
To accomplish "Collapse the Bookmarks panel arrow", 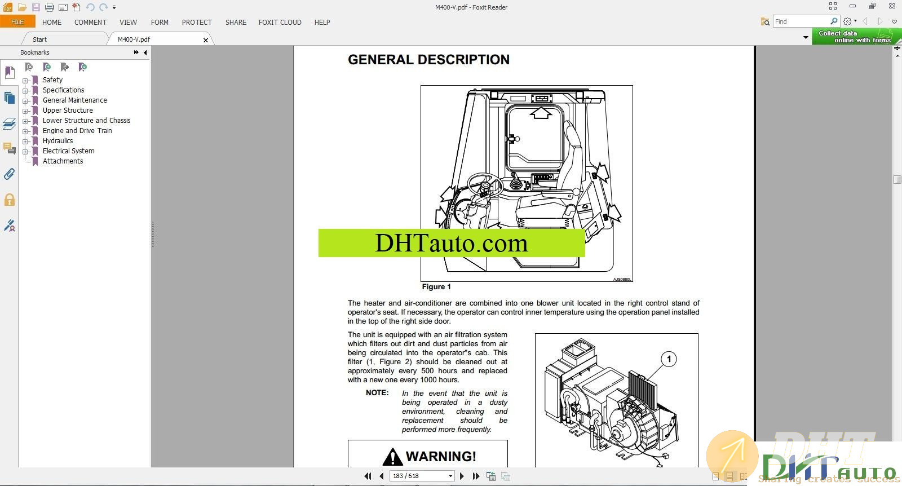I will click(145, 52).
